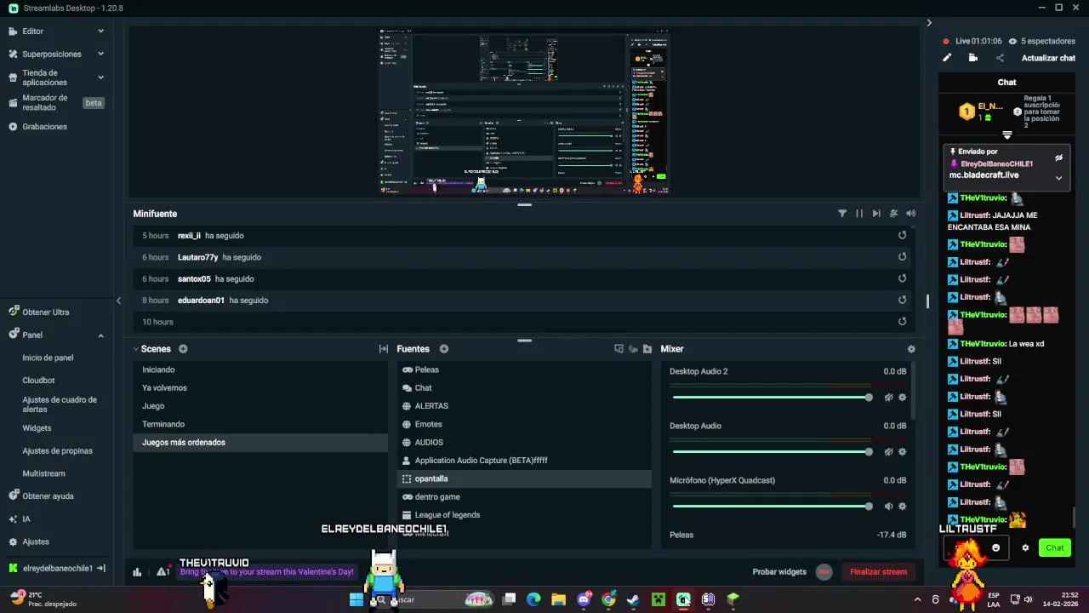Go to Cloudbot page
The width and height of the screenshot is (1089, 613).
point(38,381)
